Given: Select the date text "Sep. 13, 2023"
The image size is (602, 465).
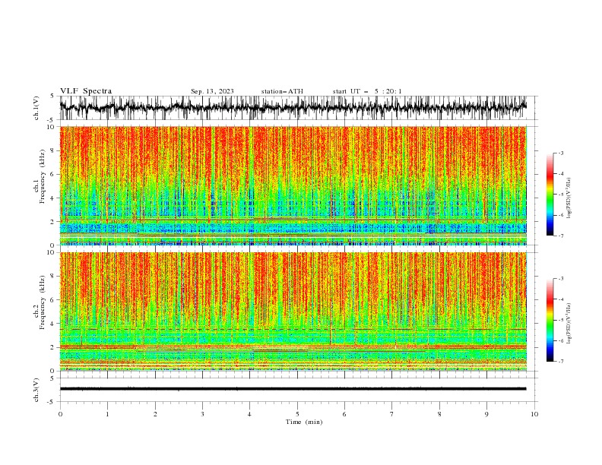Looking at the screenshot, I should (x=212, y=91).
